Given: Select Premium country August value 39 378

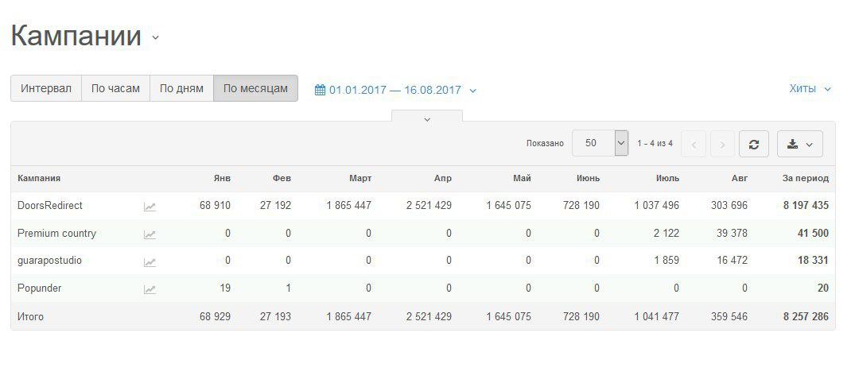Looking at the screenshot, I should coord(732,234).
